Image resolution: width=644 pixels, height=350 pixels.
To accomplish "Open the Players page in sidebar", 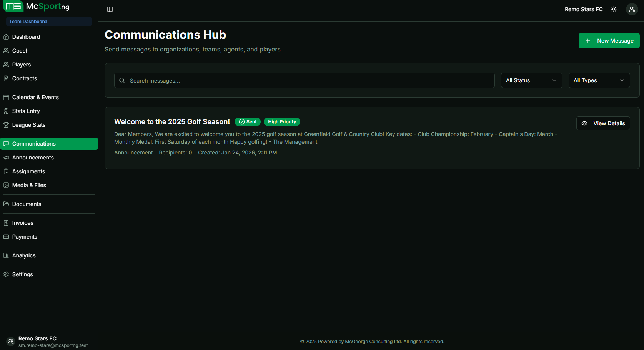I will point(22,65).
